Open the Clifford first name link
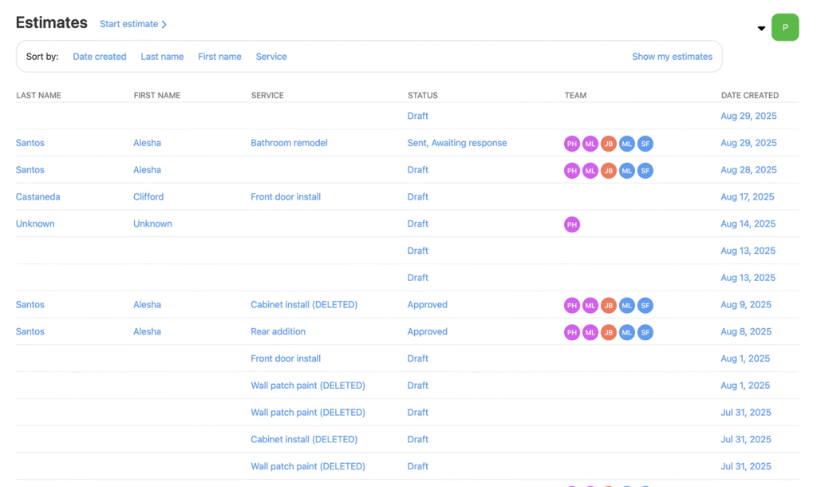The height and width of the screenshot is (487, 817). pyautogui.click(x=148, y=197)
